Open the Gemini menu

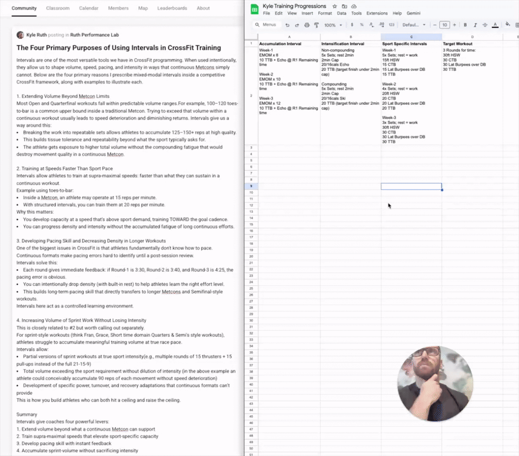coord(414,13)
